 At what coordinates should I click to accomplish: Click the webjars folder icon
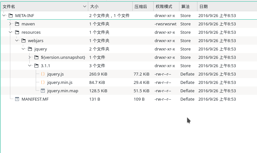24,40
